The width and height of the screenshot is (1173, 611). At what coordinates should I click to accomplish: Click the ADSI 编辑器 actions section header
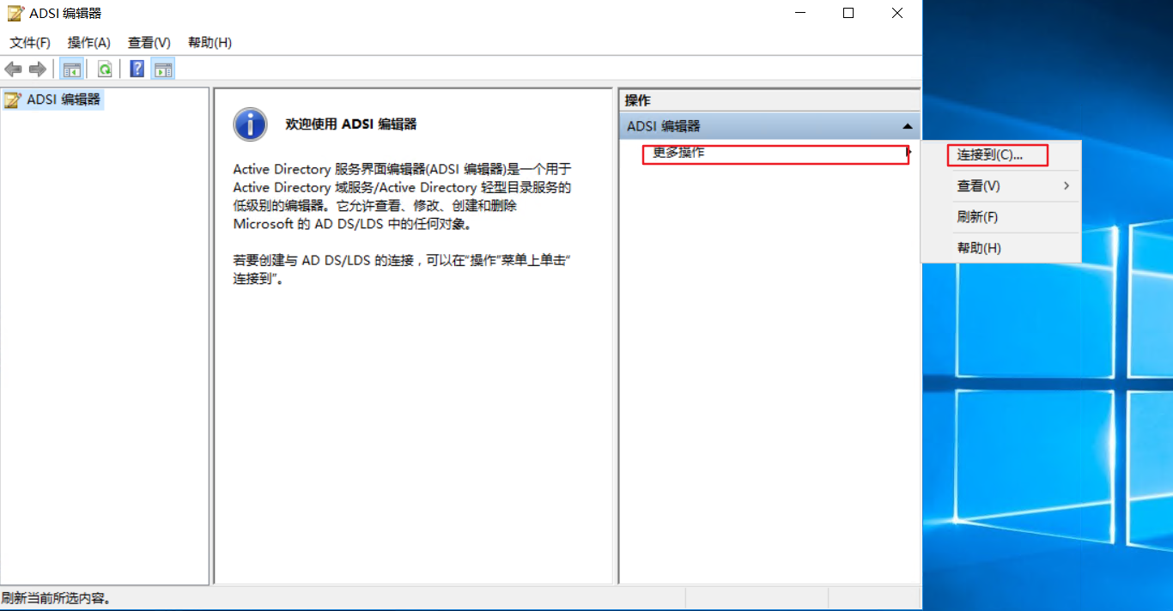pyautogui.click(x=769, y=126)
